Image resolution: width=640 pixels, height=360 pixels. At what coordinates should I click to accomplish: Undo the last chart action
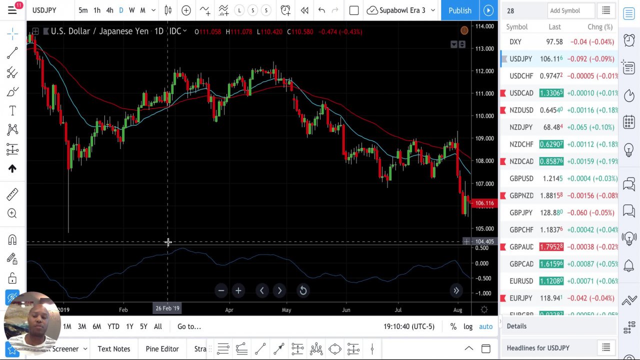pos(321,10)
